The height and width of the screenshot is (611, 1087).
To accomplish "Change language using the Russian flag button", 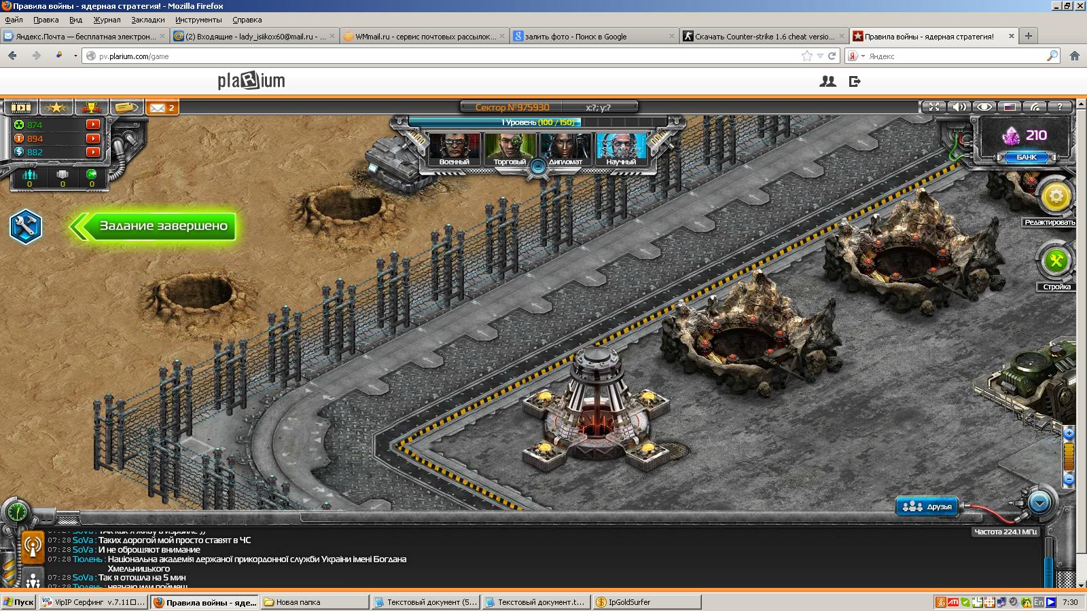I will tap(1010, 107).
